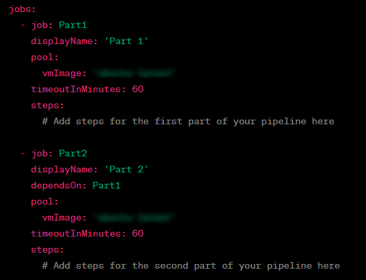Click the displayName value 'Part 2'
The height and width of the screenshot is (280, 366).
(x=126, y=170)
